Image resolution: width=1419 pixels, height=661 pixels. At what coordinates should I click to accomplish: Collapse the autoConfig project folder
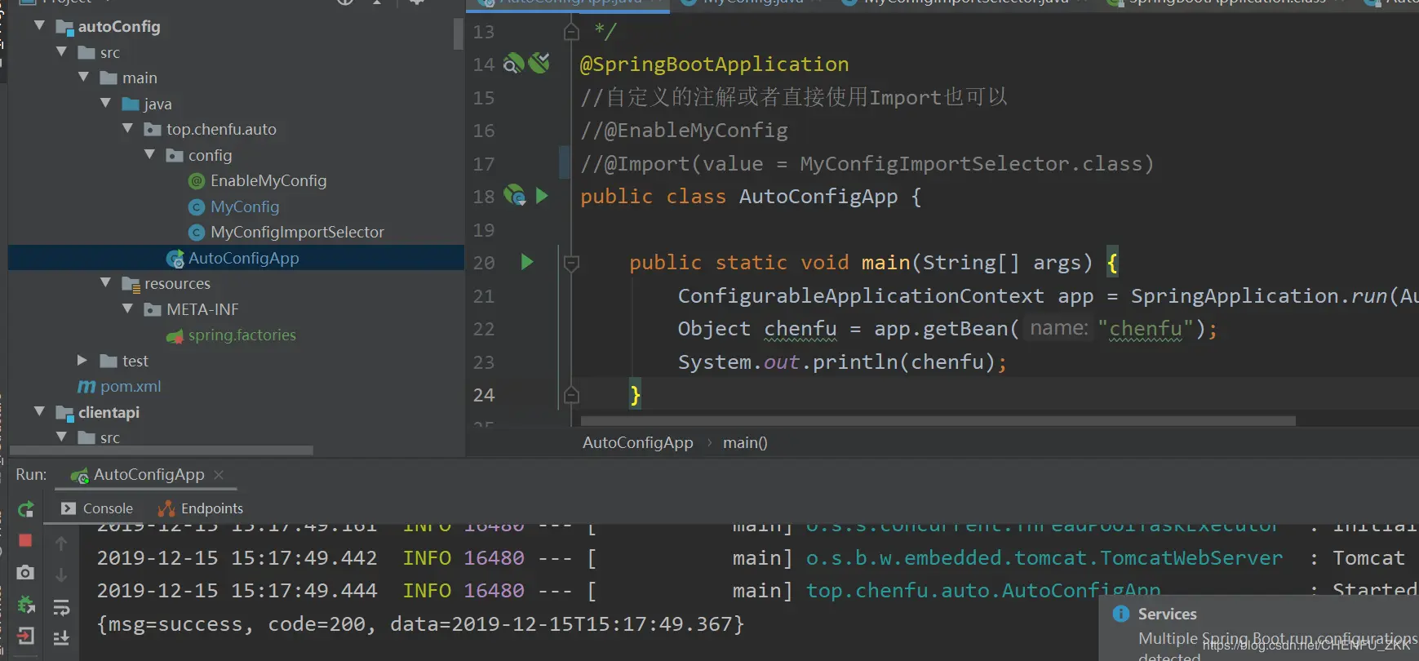coord(39,26)
